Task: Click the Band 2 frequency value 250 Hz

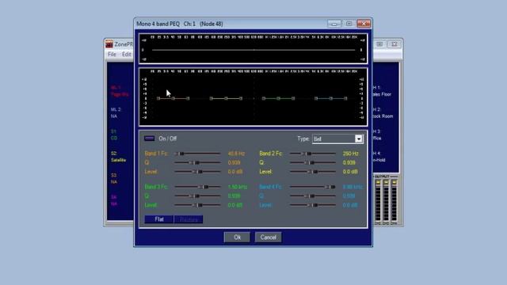Action: [x=350, y=154]
